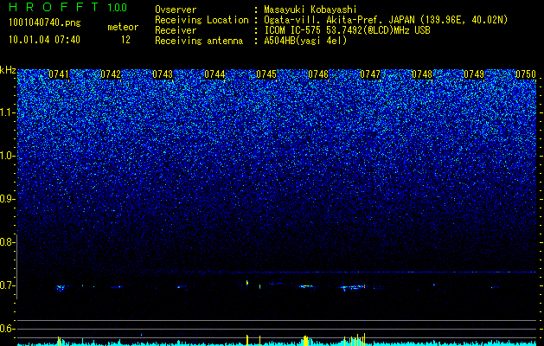Click the 0746 time marker
The image size is (544, 346).
coord(318,74)
